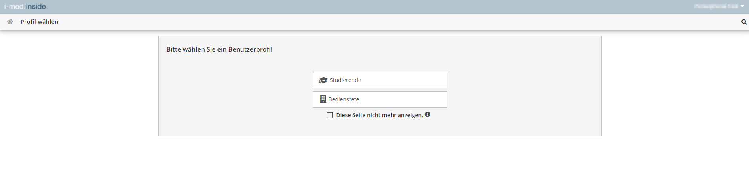Click the 'Diese Seite nicht mehr anzeigen' label
749x172 pixels.
[x=380, y=115]
